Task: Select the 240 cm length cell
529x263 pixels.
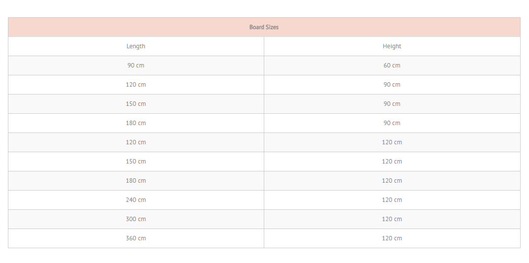Action: [136, 200]
